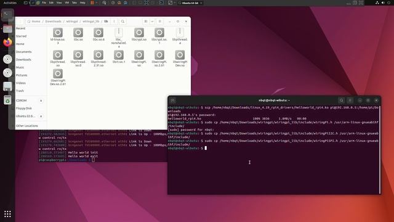Open Music in Files sidebar
394x222 pixels.
point(20,67)
